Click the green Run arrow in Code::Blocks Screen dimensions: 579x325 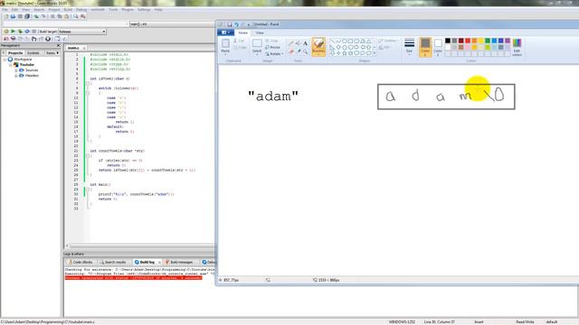point(13,32)
